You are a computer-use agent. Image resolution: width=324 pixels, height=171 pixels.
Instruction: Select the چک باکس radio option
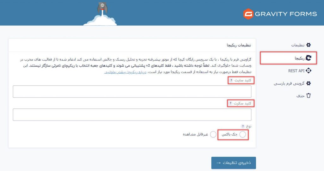coord(243,134)
